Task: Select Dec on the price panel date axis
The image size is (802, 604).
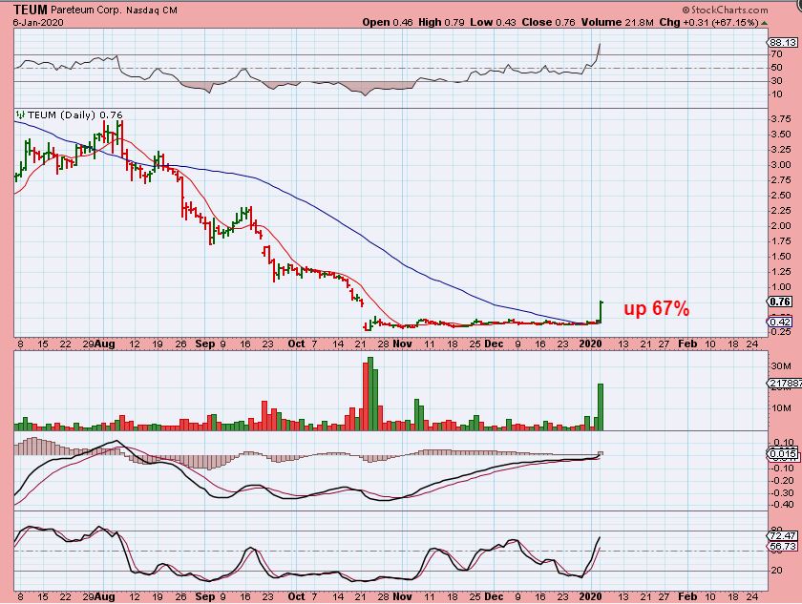Action: pyautogui.click(x=495, y=344)
